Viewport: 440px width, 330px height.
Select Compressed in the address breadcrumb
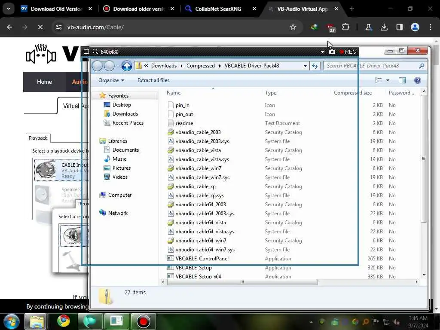click(x=200, y=66)
